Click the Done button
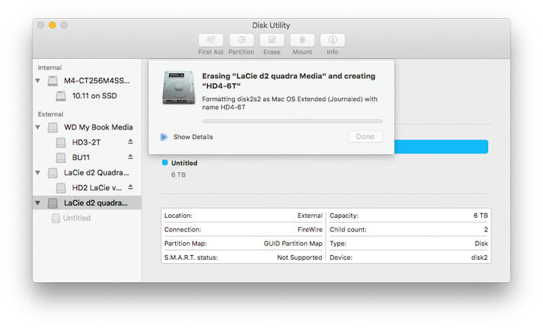The image size is (543, 329). click(x=364, y=137)
